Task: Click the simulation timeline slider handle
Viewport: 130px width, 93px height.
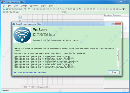Action: [x=21, y=12]
